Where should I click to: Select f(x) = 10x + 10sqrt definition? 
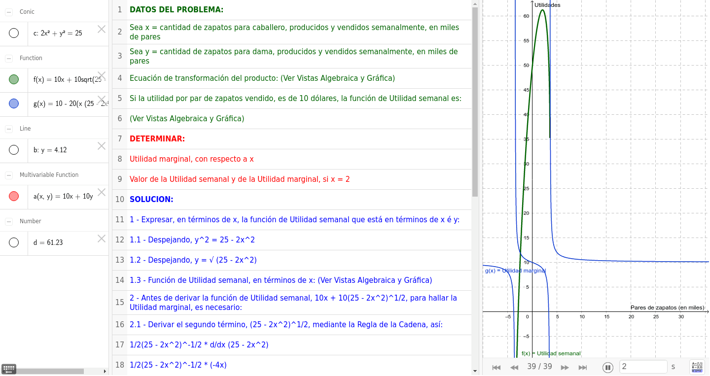(70, 79)
